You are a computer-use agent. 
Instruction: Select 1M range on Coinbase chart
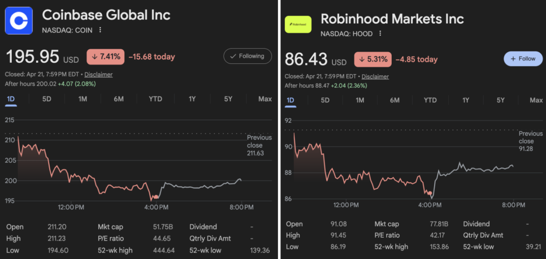tap(83, 99)
